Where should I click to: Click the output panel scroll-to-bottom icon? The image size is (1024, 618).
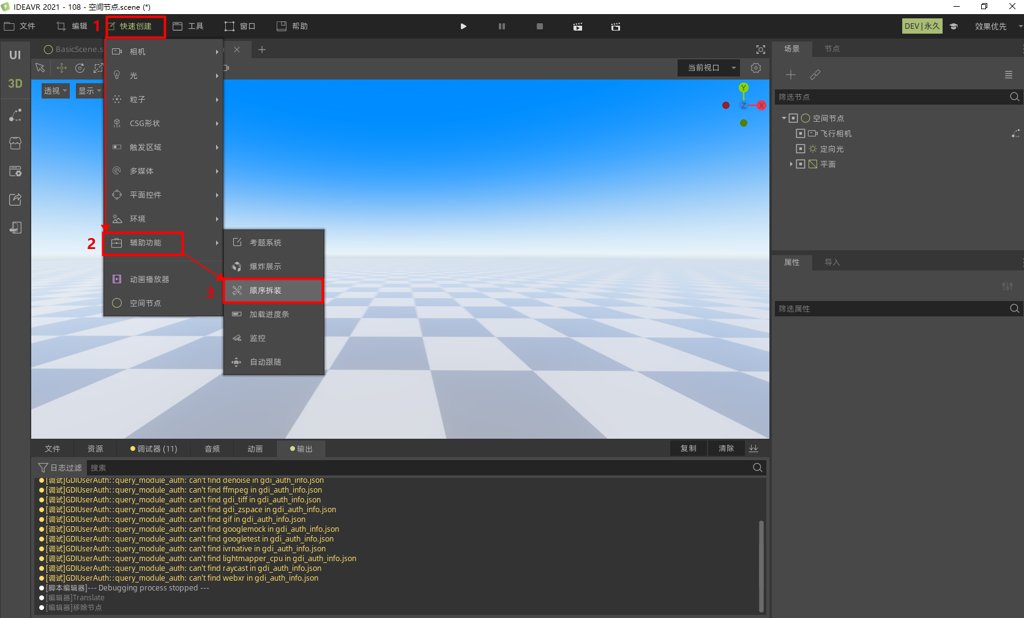coord(753,449)
